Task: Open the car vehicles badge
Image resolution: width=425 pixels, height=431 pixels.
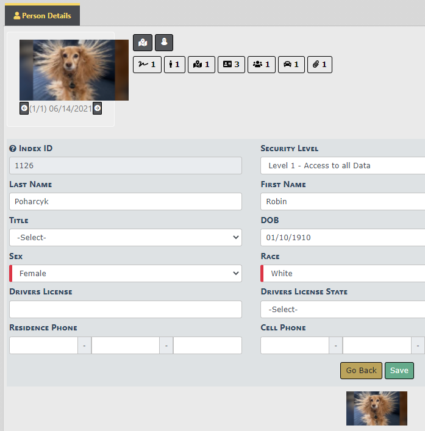Action: [x=291, y=64]
